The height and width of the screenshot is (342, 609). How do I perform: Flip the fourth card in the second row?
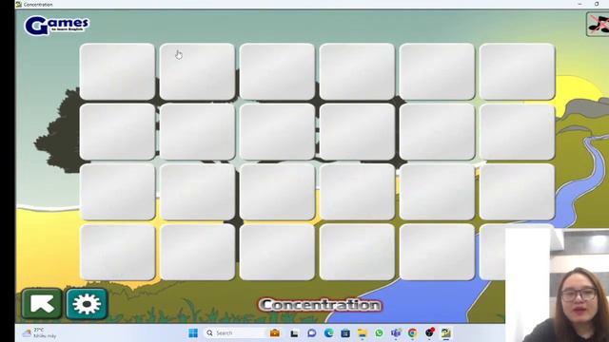[358, 132]
